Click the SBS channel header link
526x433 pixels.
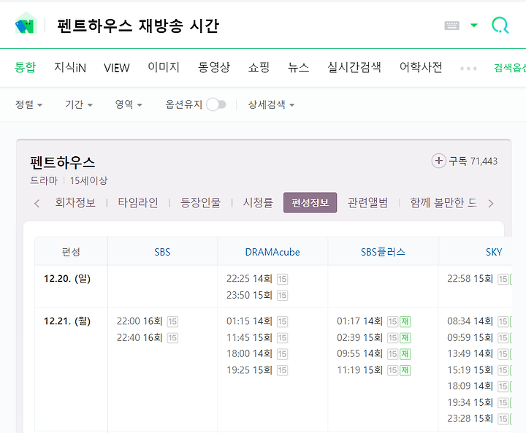[x=162, y=252]
